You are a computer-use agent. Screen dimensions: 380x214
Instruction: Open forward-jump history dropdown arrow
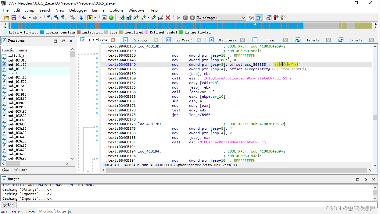pyautogui.click(x=40, y=18)
